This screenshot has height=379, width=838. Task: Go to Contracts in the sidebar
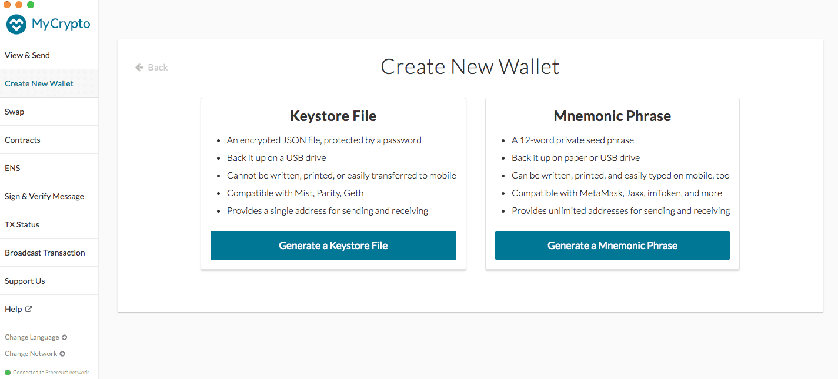click(x=49, y=140)
